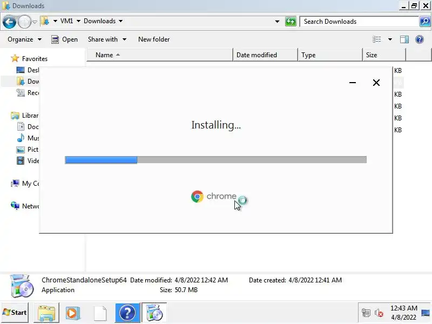Sort by Date modified column header
The image size is (432, 324).
point(265,55)
